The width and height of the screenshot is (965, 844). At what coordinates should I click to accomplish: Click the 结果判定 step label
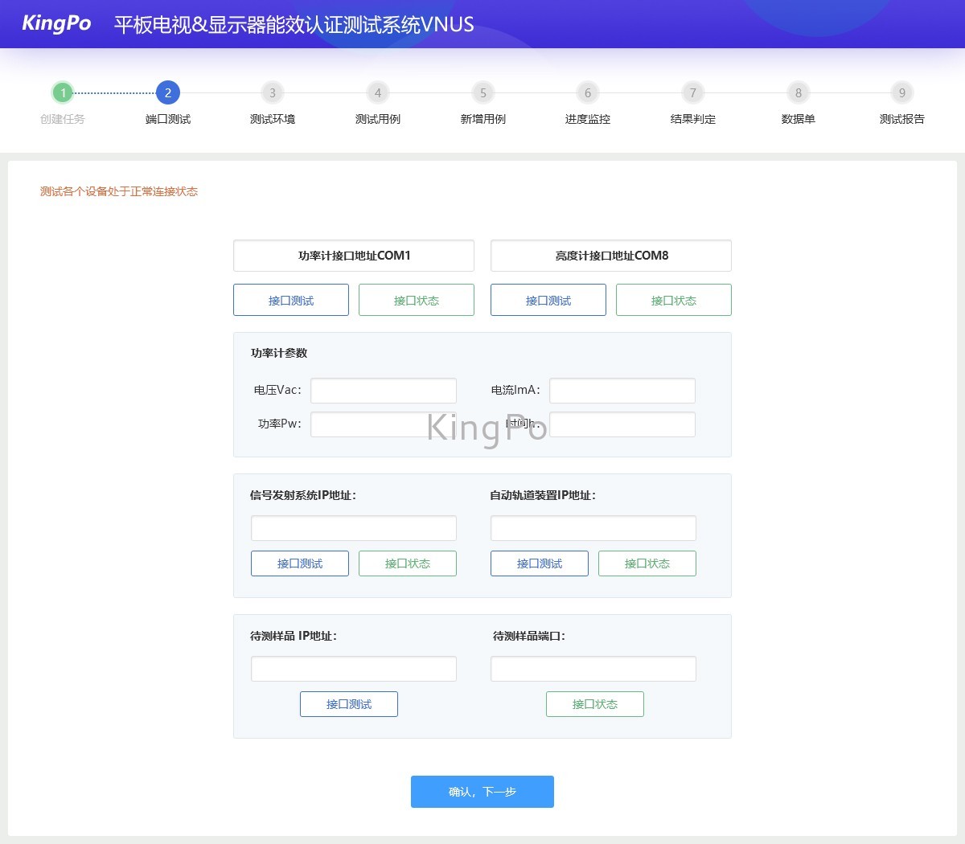(693, 119)
